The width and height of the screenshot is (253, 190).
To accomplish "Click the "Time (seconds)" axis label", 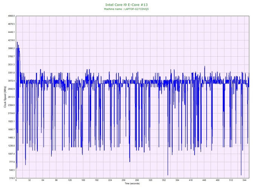I will pyautogui.click(x=132, y=184).
